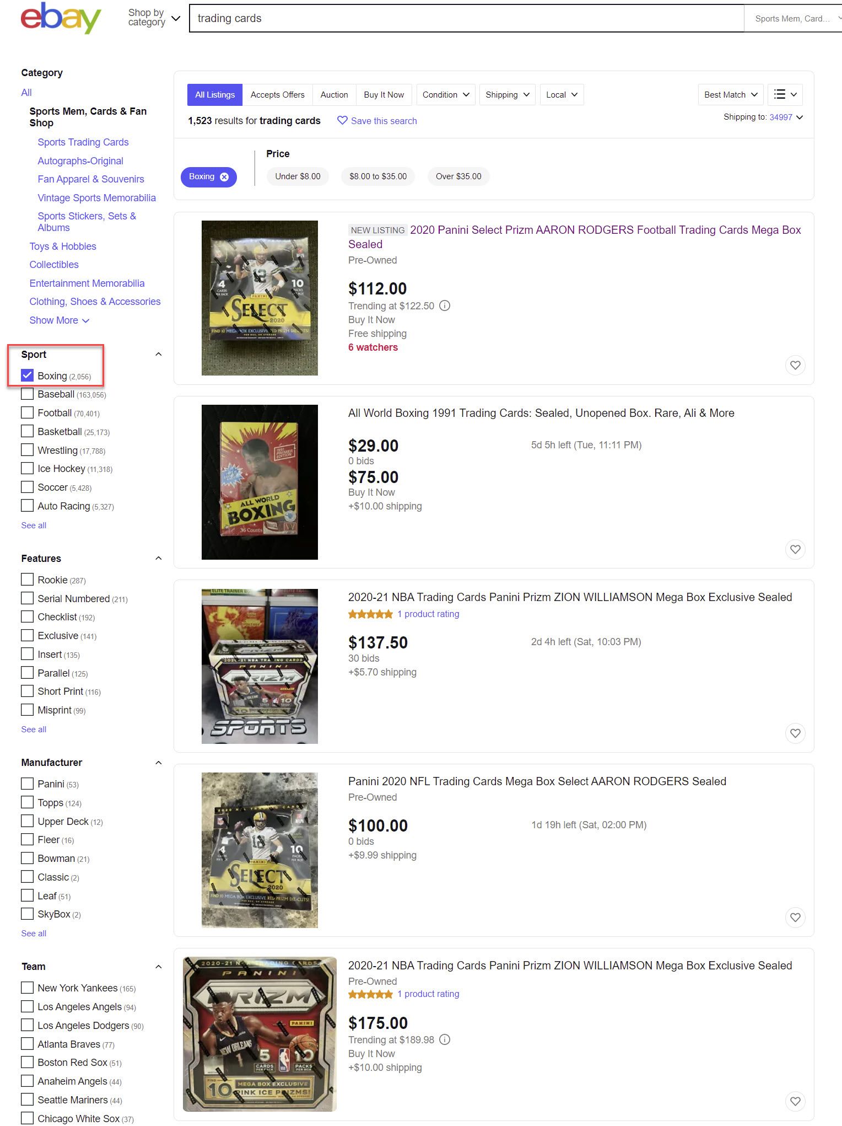The image size is (842, 1126).
Task: Open the Shipping filter dropdown
Action: click(x=508, y=95)
